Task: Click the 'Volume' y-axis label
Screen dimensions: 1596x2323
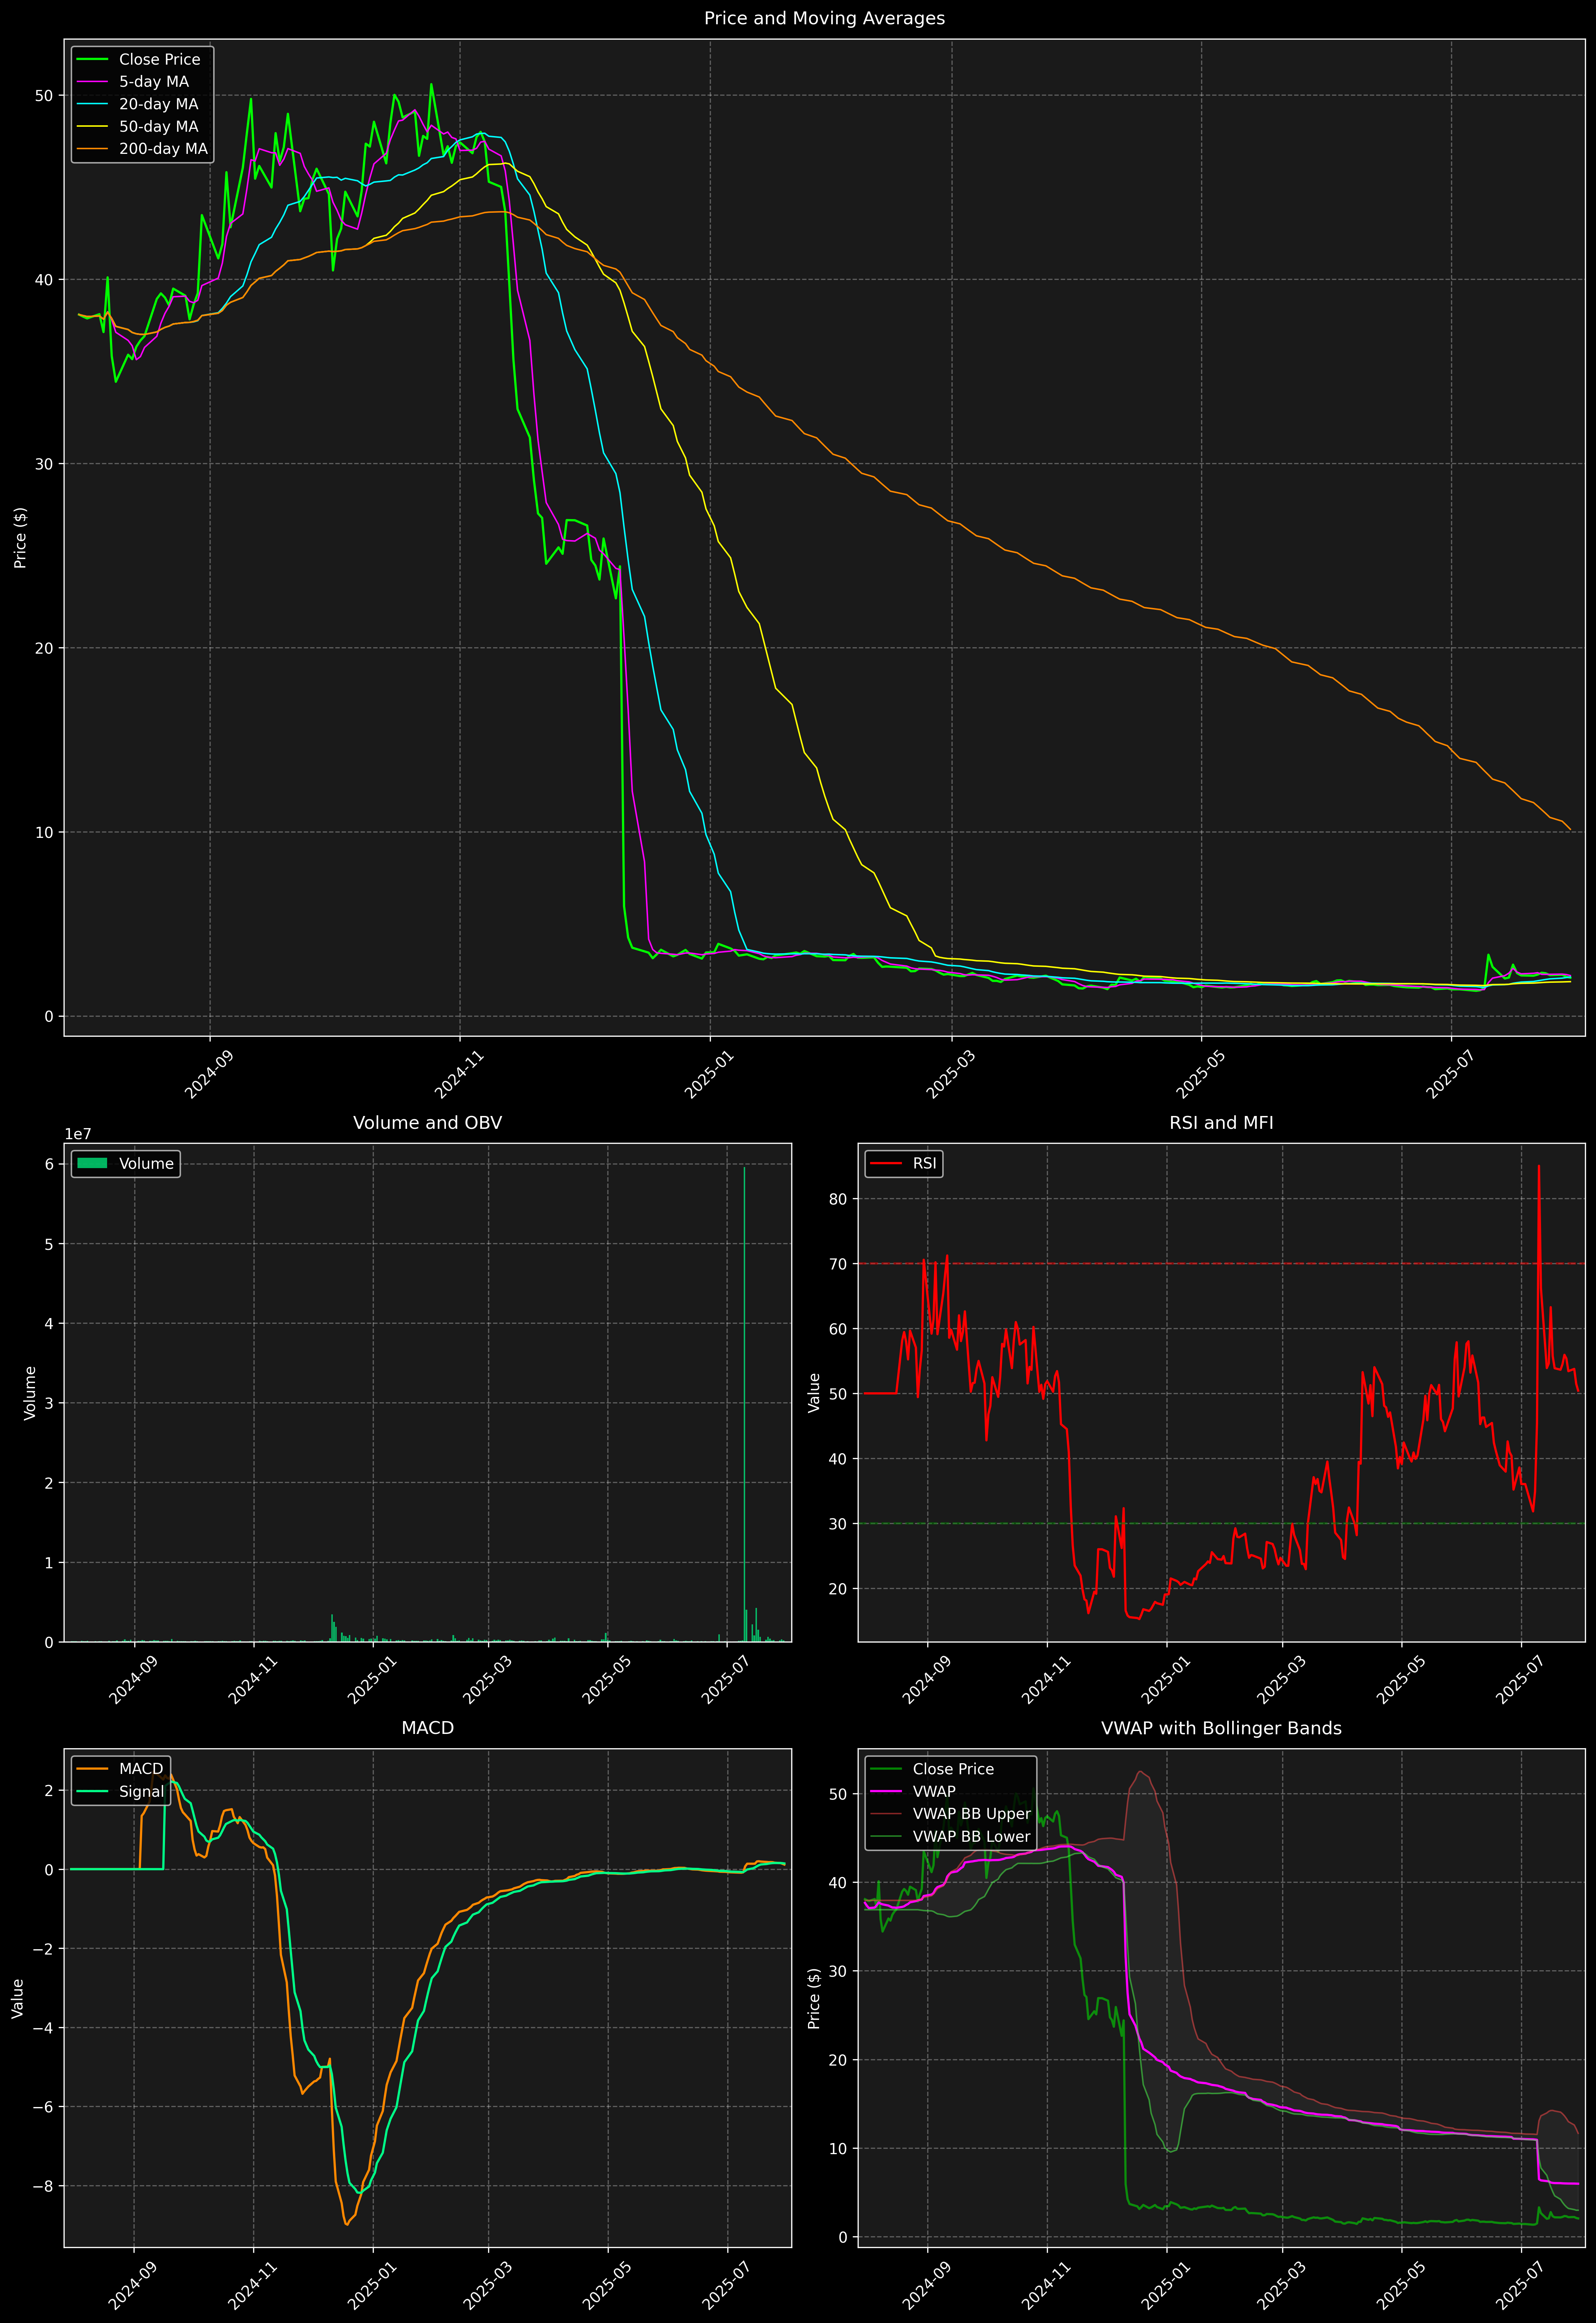Action: point(30,1392)
